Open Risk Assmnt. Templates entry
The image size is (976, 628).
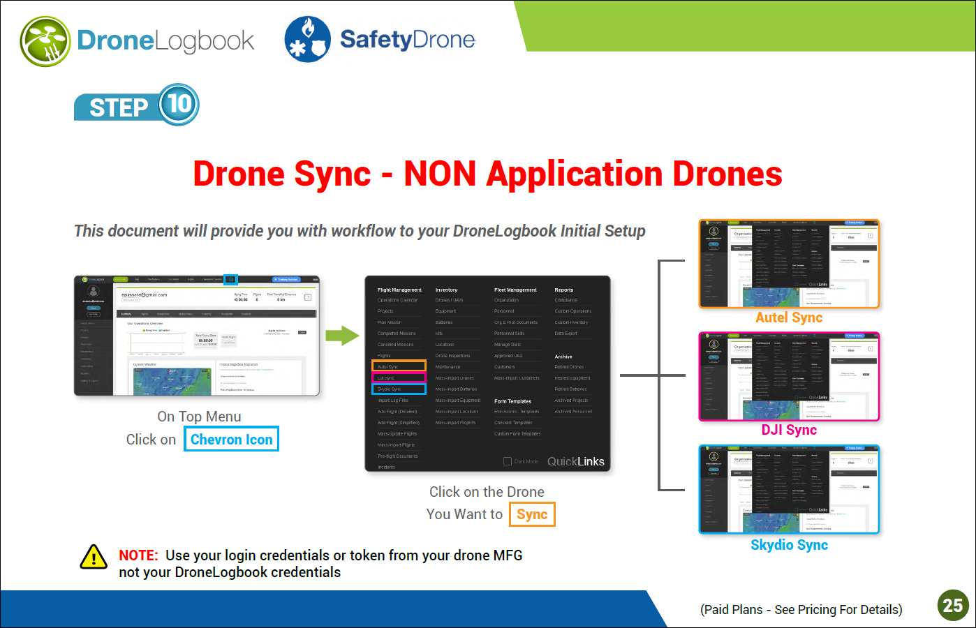point(517,412)
